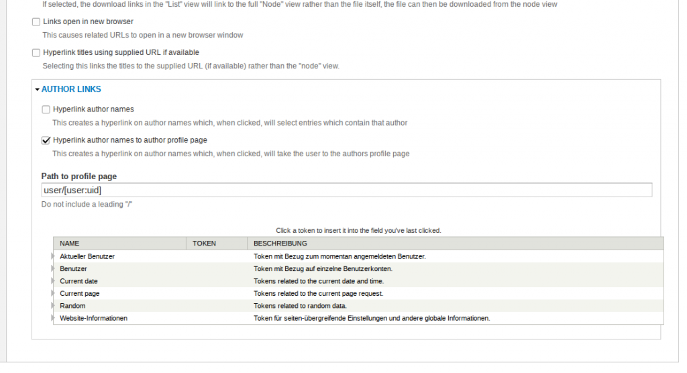
Task: Enable Links open in new browser
Action: (x=36, y=22)
